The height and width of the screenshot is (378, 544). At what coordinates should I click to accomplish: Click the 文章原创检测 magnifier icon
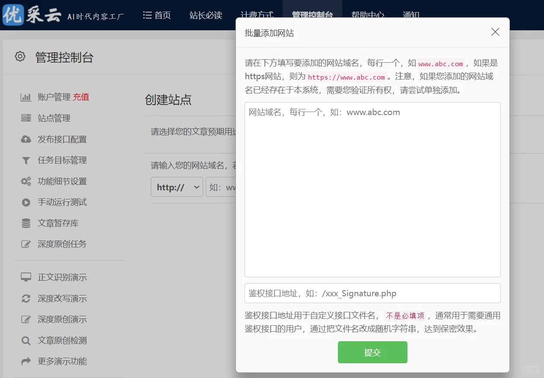(x=25, y=340)
